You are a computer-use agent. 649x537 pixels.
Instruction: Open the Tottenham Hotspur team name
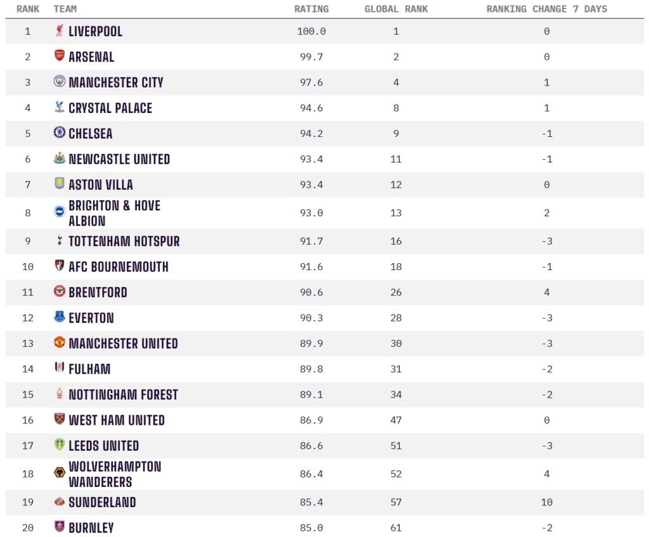(x=124, y=242)
